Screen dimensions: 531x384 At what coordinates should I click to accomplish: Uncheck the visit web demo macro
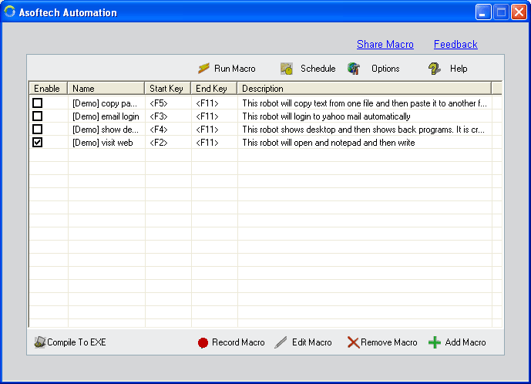click(37, 143)
